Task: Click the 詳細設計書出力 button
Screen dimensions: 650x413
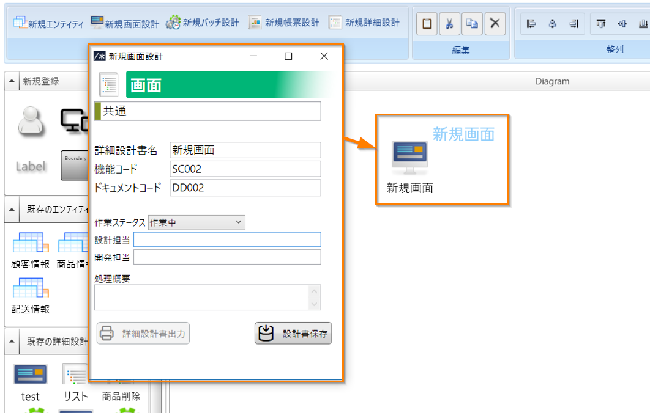Action: 143,334
